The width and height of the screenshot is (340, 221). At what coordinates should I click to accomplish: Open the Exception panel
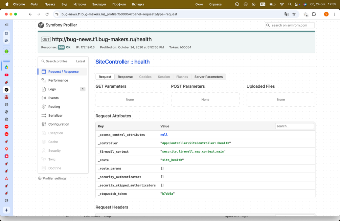pyautogui.click(x=63, y=133)
